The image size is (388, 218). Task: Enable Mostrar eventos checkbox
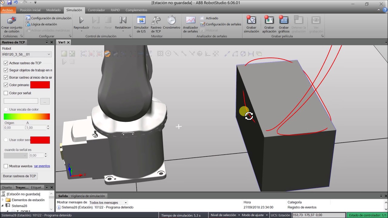(x=6, y=166)
